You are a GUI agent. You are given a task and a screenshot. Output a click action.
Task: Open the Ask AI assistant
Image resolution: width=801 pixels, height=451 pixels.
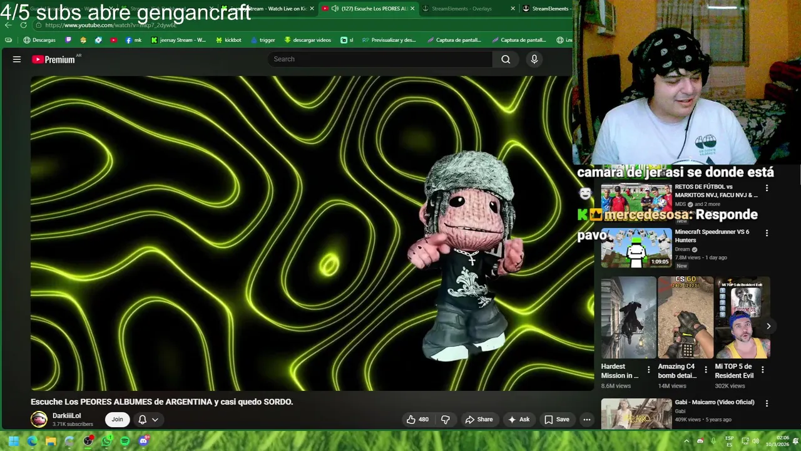tap(519, 420)
